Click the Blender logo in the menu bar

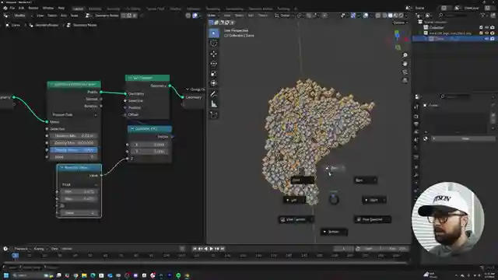5,8
